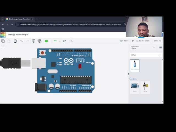
Task: Click the Copy icon in the toolbar
Action: (3, 41)
